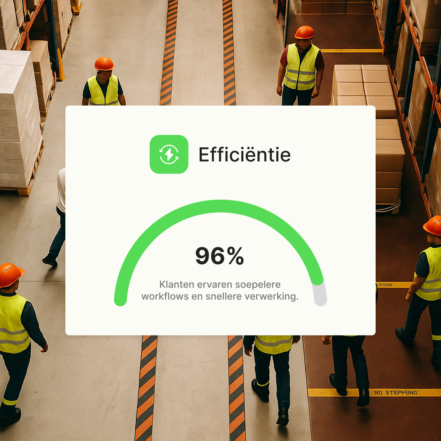Click the right striped floor line below card
Viewport: 441px width, 441px height.
236,386
